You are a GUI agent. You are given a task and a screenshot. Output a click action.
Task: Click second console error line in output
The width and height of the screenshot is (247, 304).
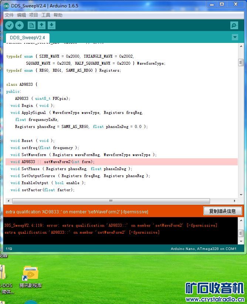[x=82, y=232]
